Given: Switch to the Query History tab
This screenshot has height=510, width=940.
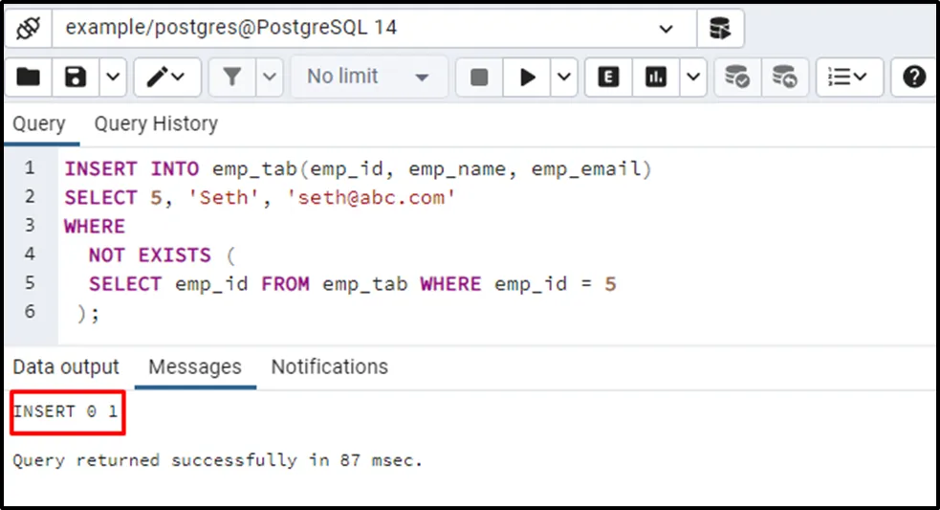Looking at the screenshot, I should [x=156, y=123].
